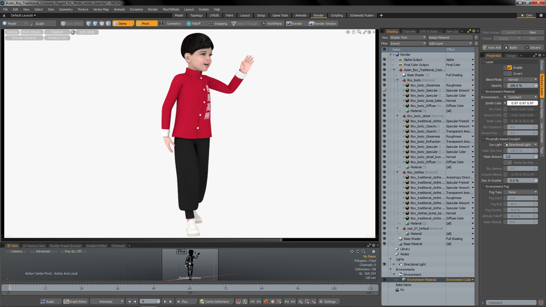The height and width of the screenshot is (307, 546).
Task: Click Cache Deformers button
Action: [216, 302]
